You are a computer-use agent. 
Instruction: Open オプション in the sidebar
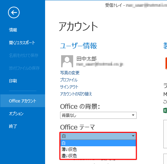pos(16,114)
